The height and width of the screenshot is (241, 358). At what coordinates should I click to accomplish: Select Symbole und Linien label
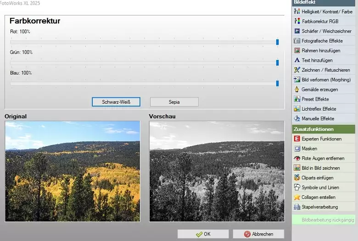point(320,187)
